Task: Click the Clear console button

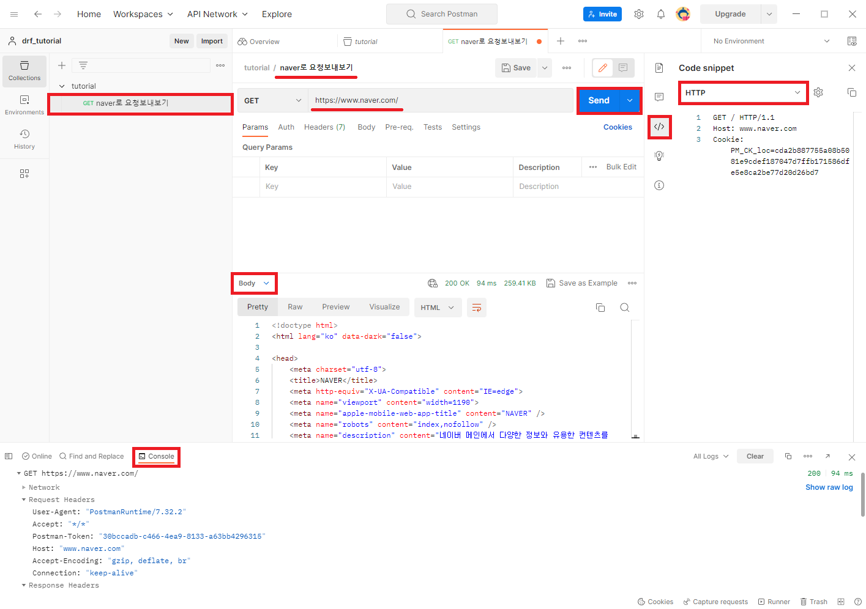Action: pyautogui.click(x=755, y=456)
